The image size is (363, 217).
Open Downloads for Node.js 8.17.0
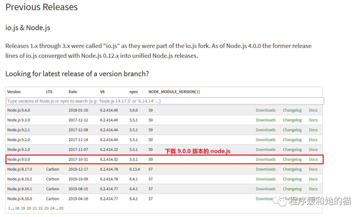click(266, 169)
